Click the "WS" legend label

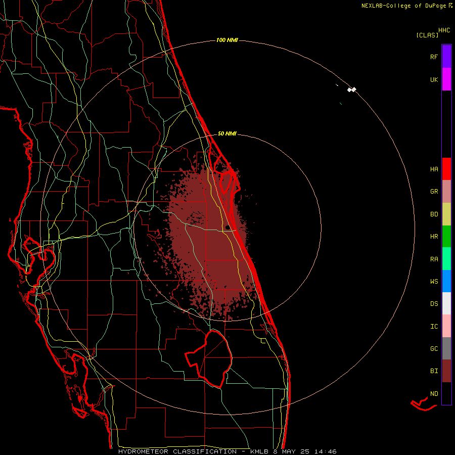(434, 282)
